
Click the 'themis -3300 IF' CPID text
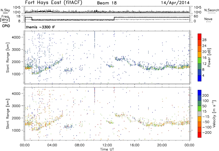[41, 27]
